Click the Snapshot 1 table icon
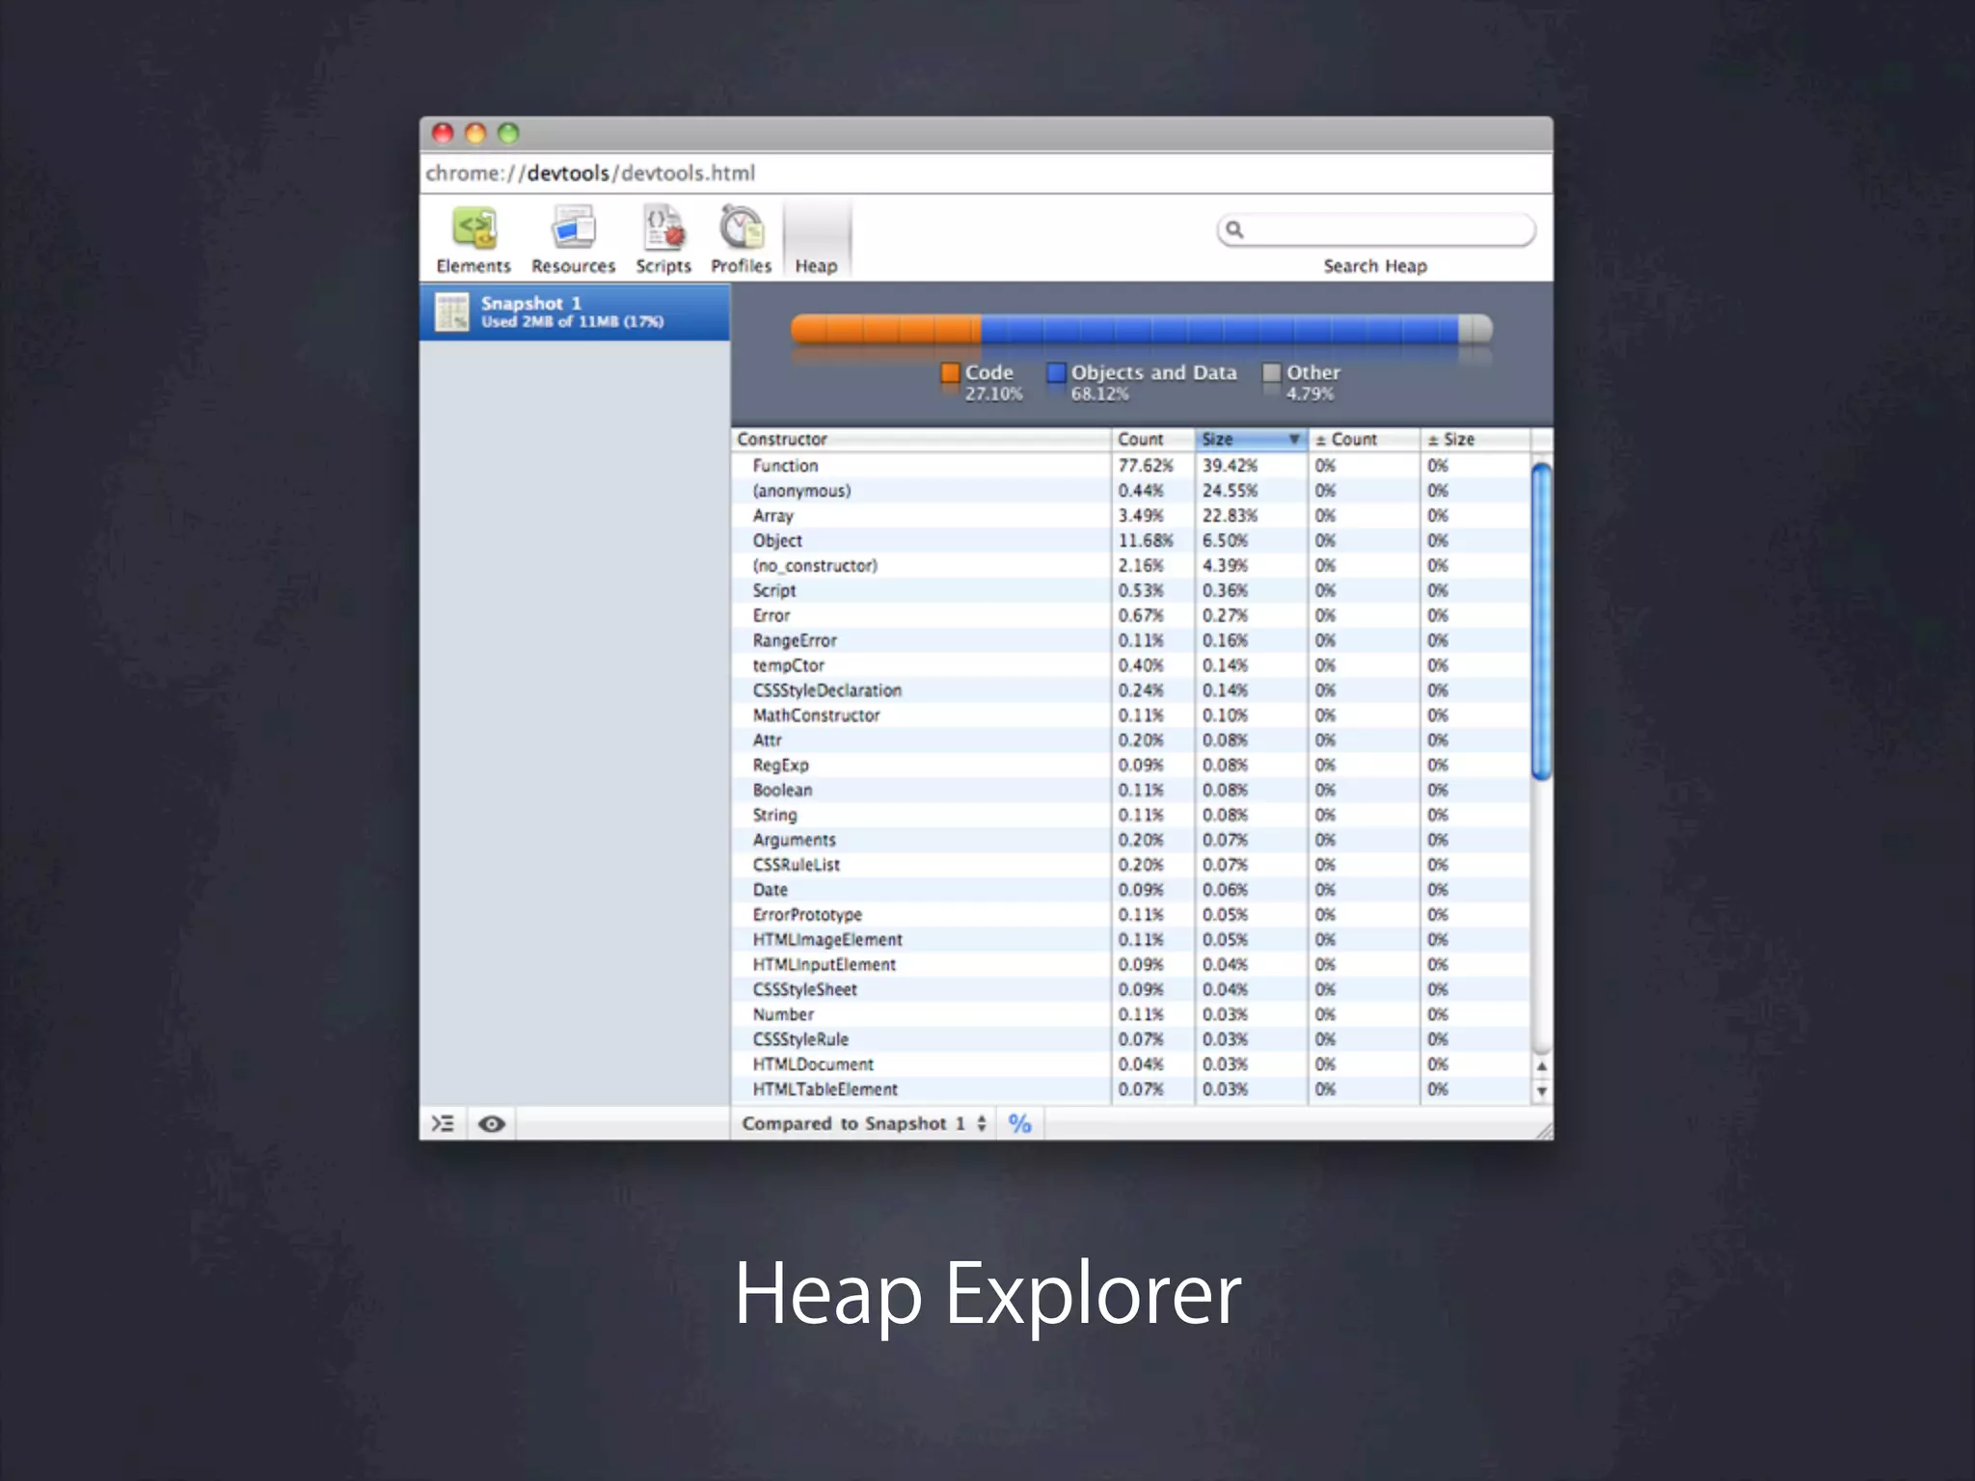Screen dimensions: 1975x1481 coord(451,311)
